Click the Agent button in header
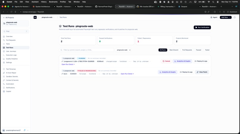This screenshot has width=240, height=134. pos(214,17)
